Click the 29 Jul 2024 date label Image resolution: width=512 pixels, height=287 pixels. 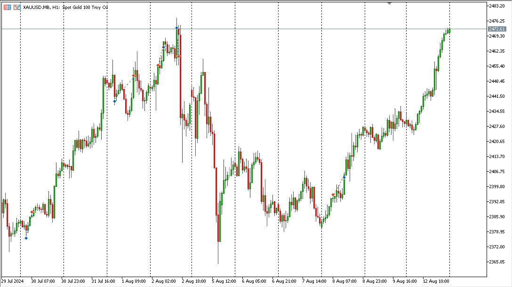tap(12, 281)
